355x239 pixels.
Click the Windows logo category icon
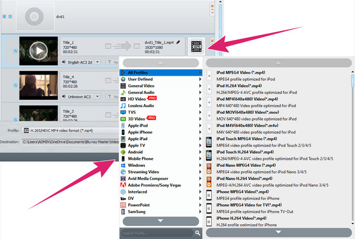(x=123, y=165)
